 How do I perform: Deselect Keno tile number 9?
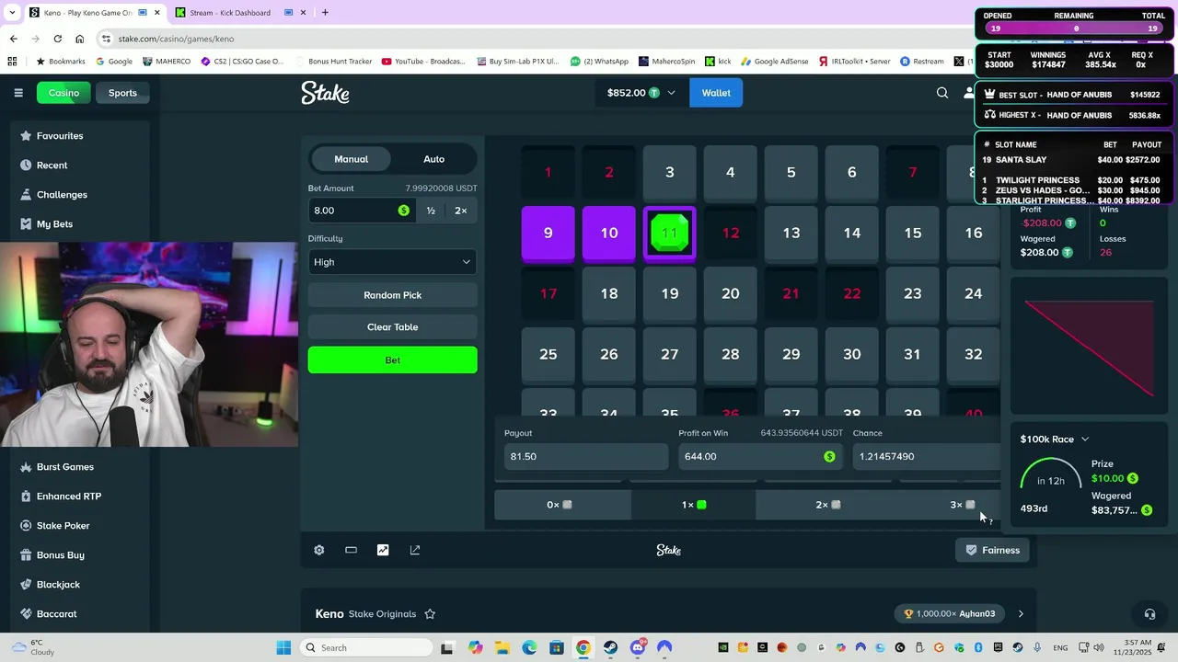point(549,233)
